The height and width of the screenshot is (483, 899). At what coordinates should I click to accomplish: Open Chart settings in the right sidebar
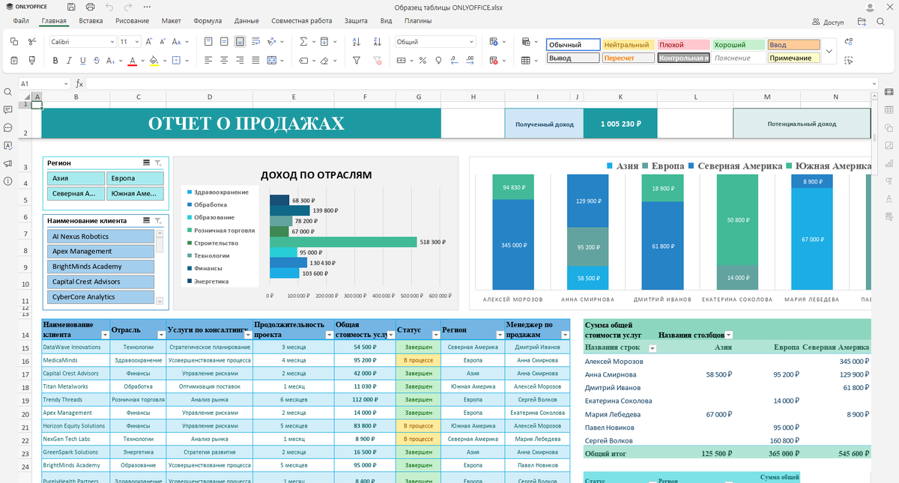coord(889,163)
